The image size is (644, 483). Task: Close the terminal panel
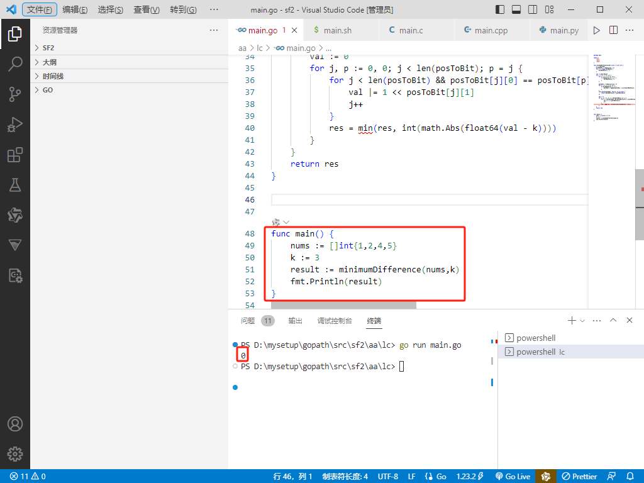(629, 320)
